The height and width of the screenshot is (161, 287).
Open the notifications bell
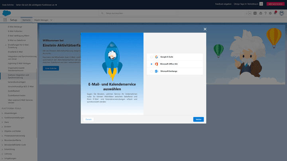tap(275, 13)
